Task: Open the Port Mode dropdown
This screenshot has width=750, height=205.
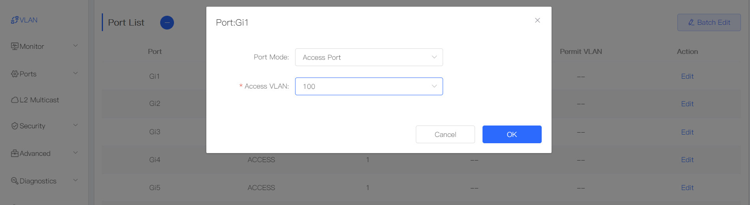Action: click(x=368, y=57)
